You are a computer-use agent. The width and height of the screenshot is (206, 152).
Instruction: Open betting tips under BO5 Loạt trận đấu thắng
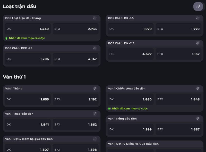[x=27, y=38]
